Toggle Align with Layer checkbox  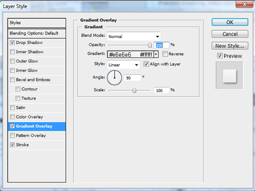click(146, 64)
